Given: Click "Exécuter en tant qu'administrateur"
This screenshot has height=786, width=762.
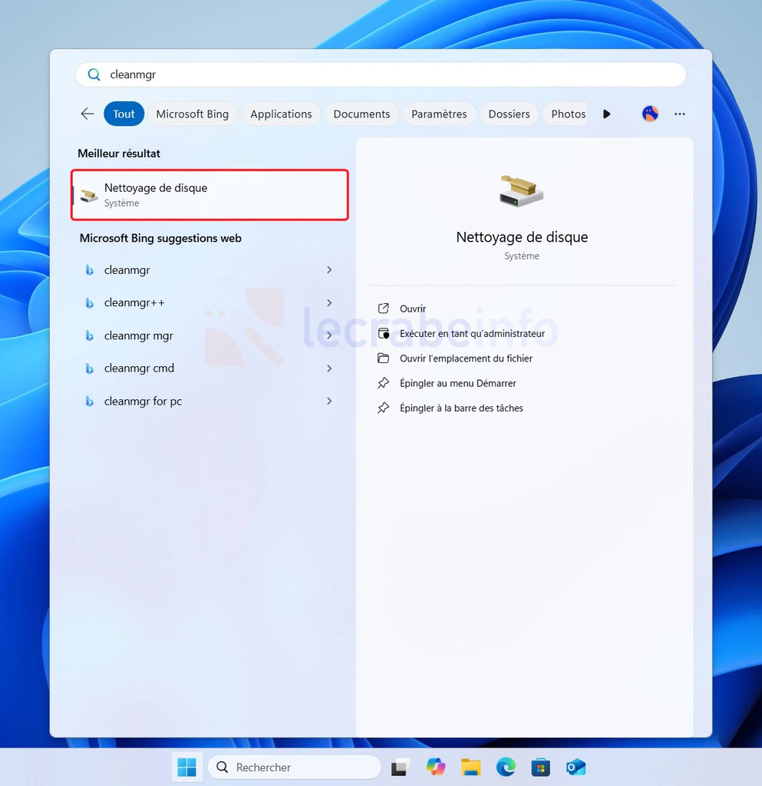Looking at the screenshot, I should [471, 334].
